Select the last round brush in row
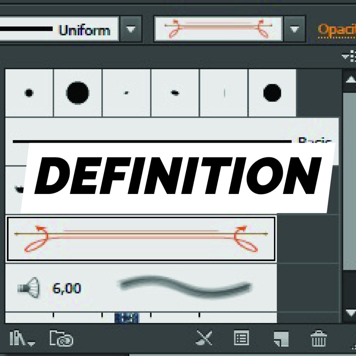Screen dimensions: 356x356 pos(273,93)
